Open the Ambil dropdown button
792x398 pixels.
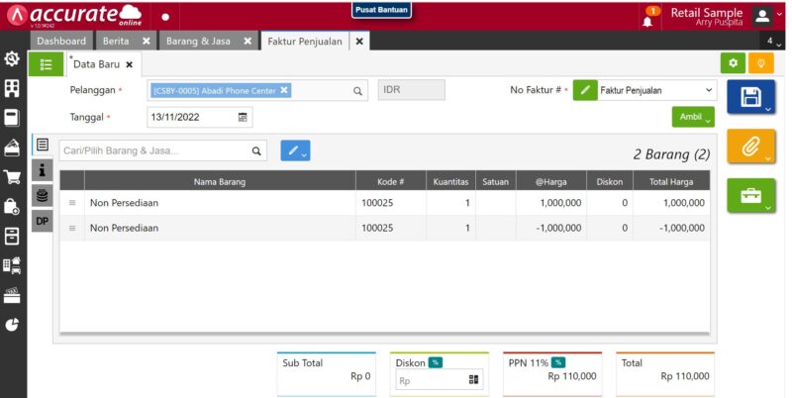point(692,117)
